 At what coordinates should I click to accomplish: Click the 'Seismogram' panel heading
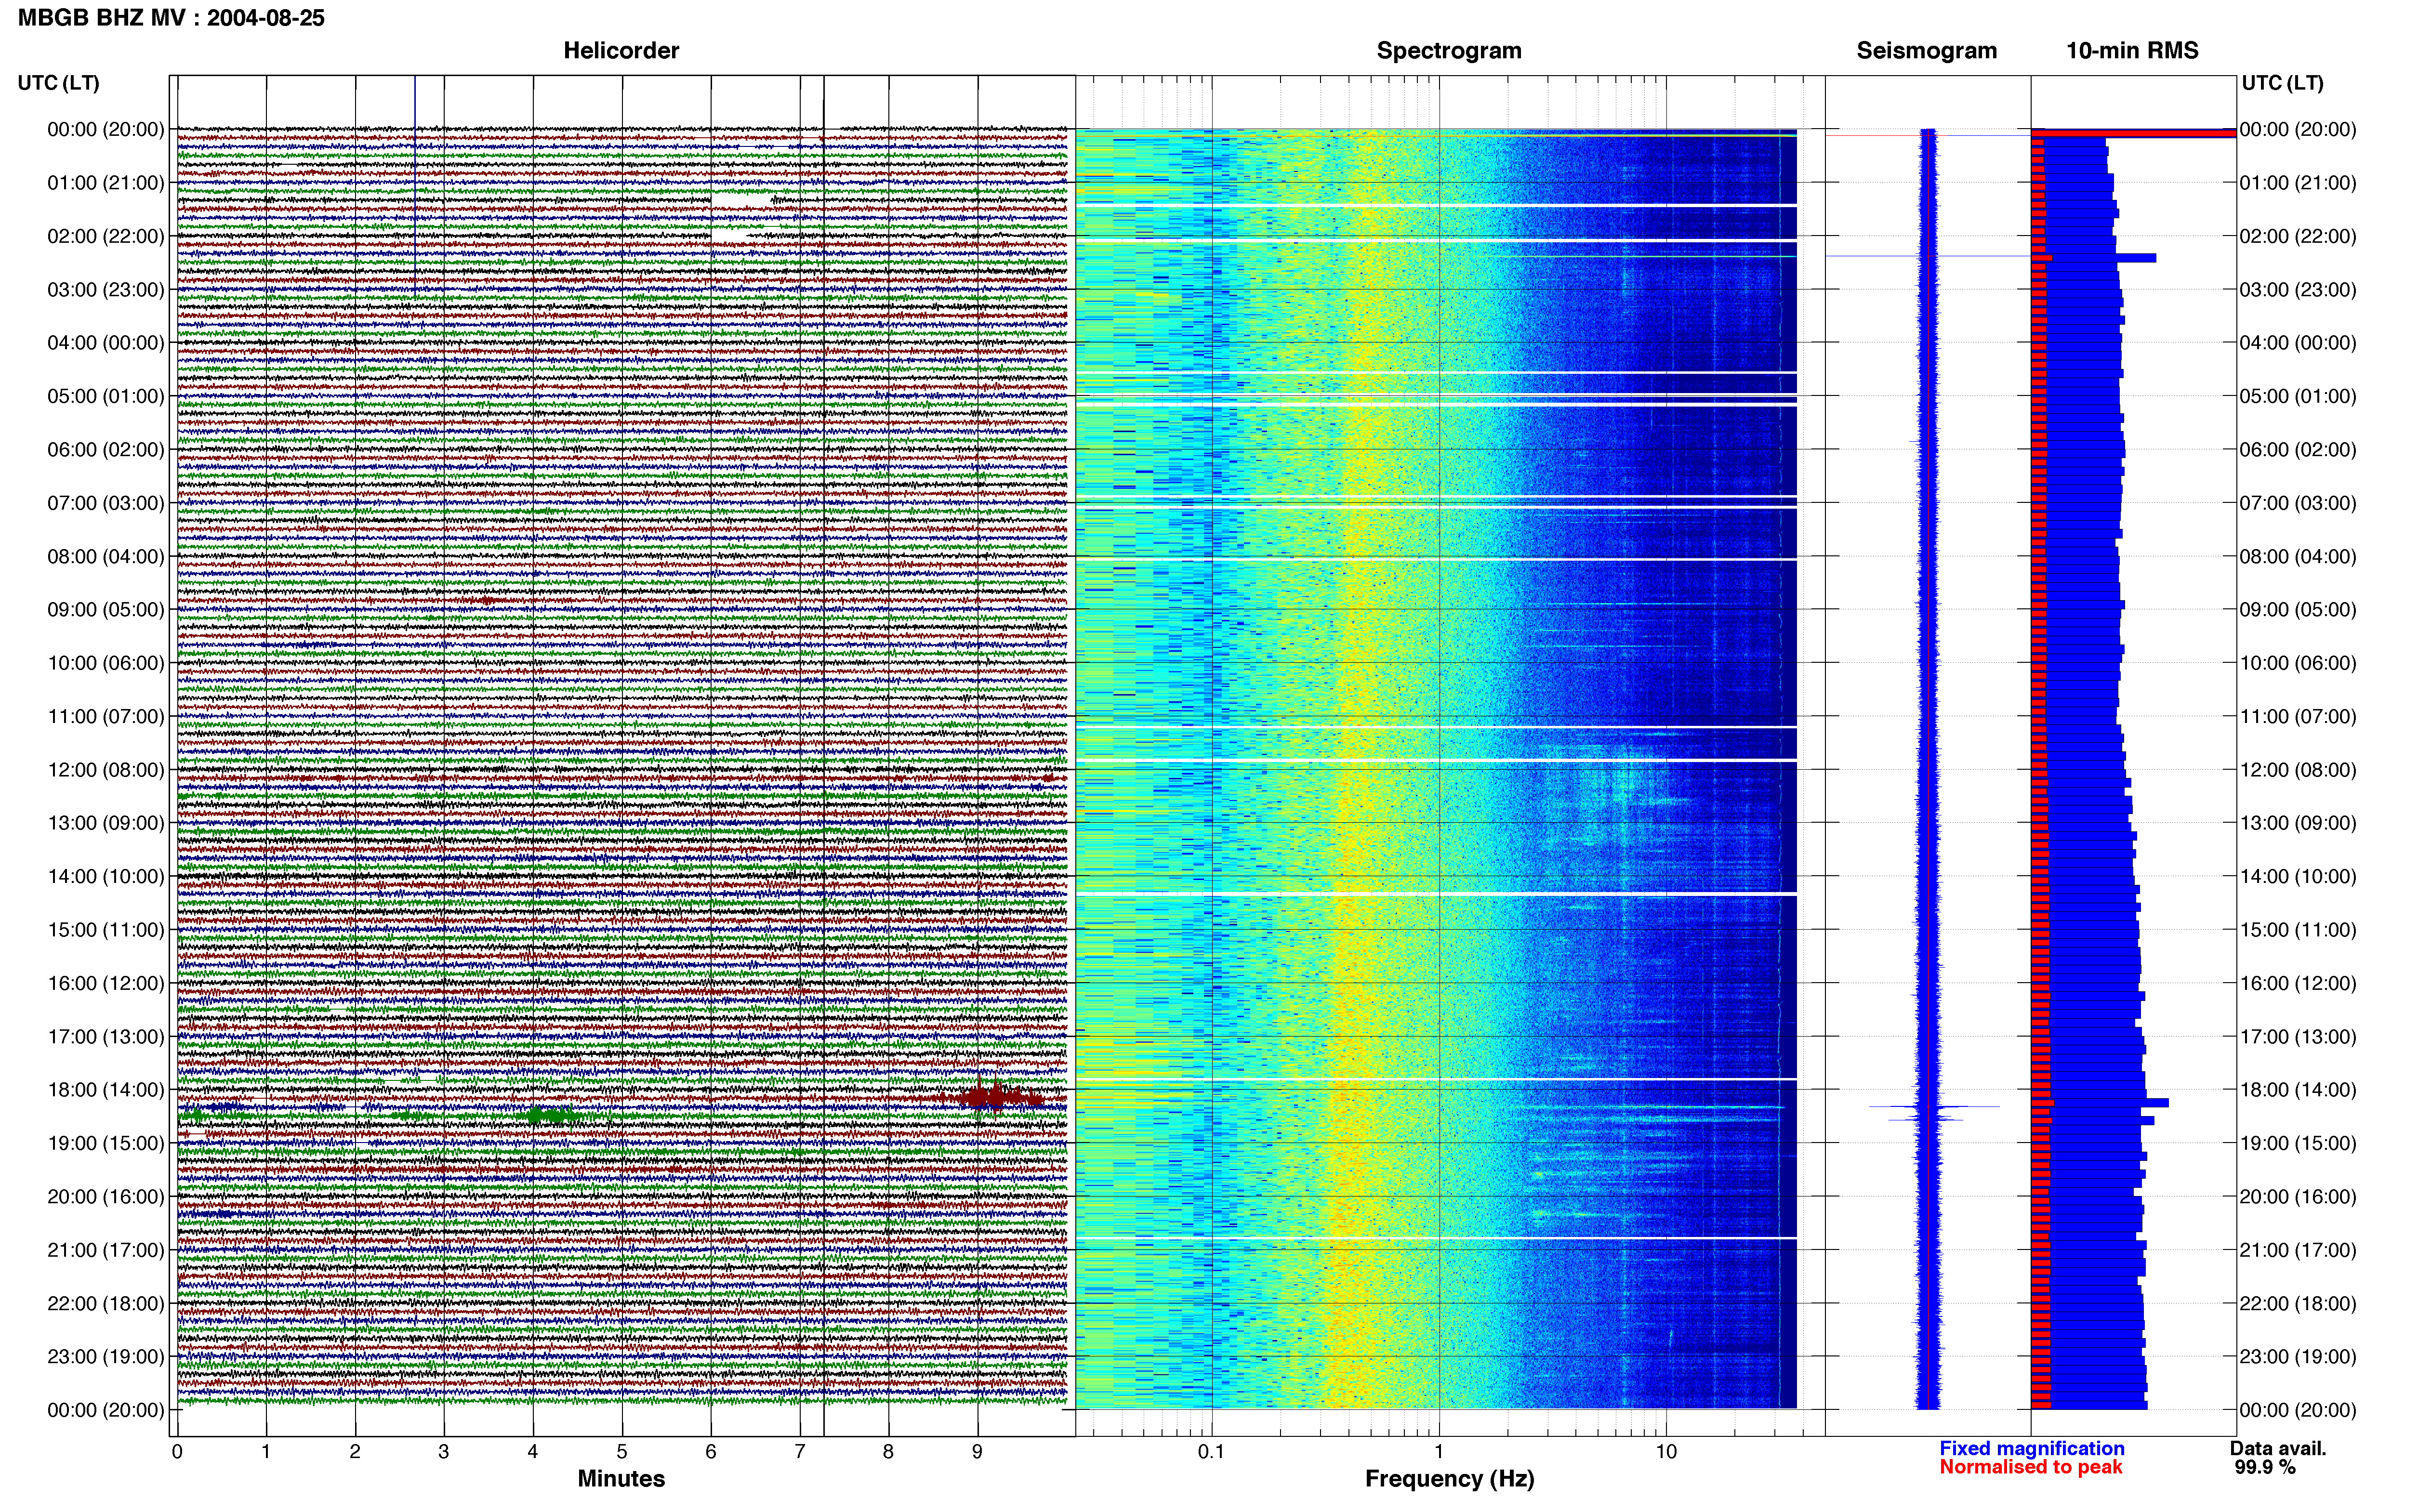pos(1926,51)
